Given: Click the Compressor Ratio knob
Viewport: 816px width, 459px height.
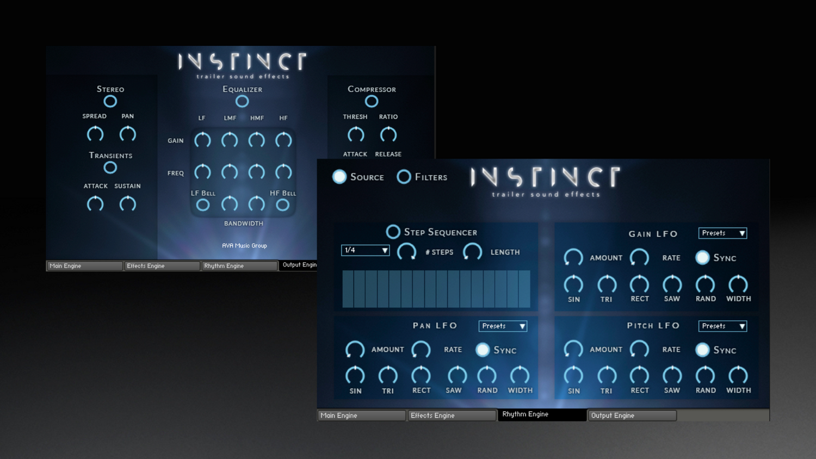Looking at the screenshot, I should coord(388,134).
